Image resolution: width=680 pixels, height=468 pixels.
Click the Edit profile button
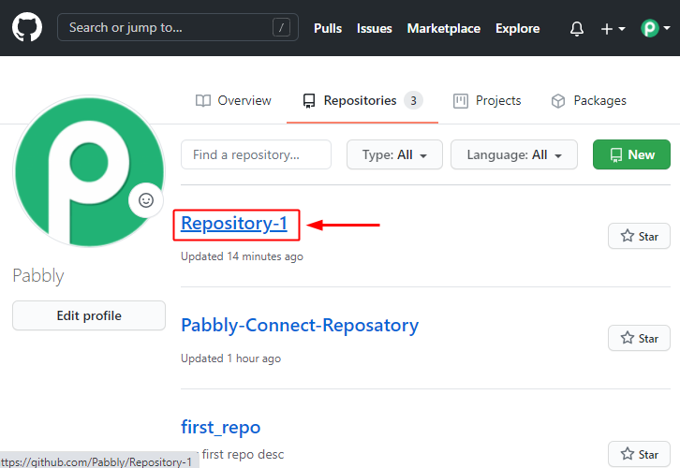click(x=89, y=315)
